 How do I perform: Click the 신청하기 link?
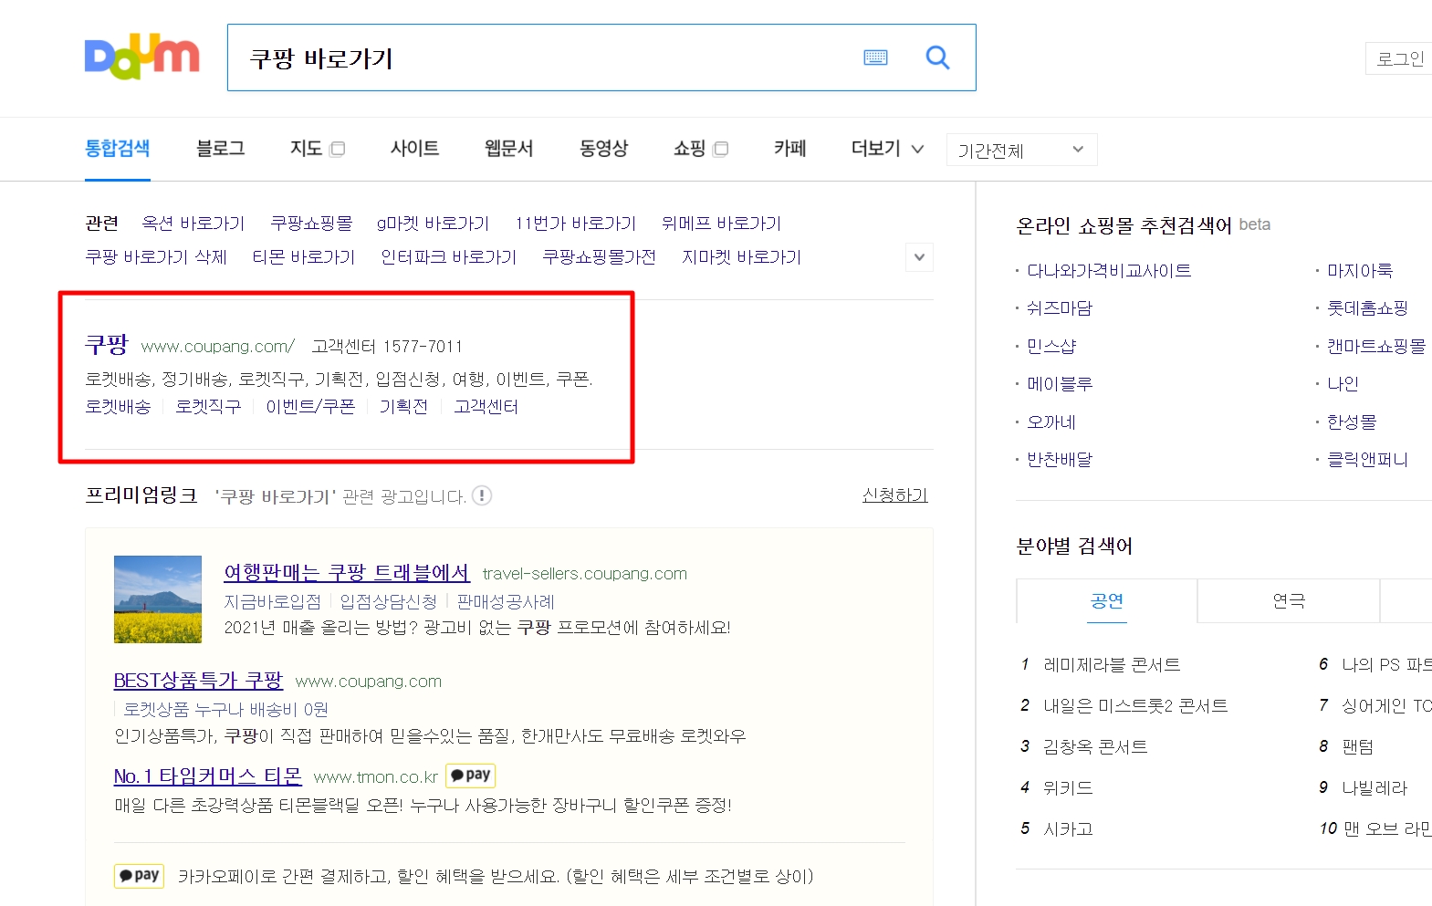[895, 495]
